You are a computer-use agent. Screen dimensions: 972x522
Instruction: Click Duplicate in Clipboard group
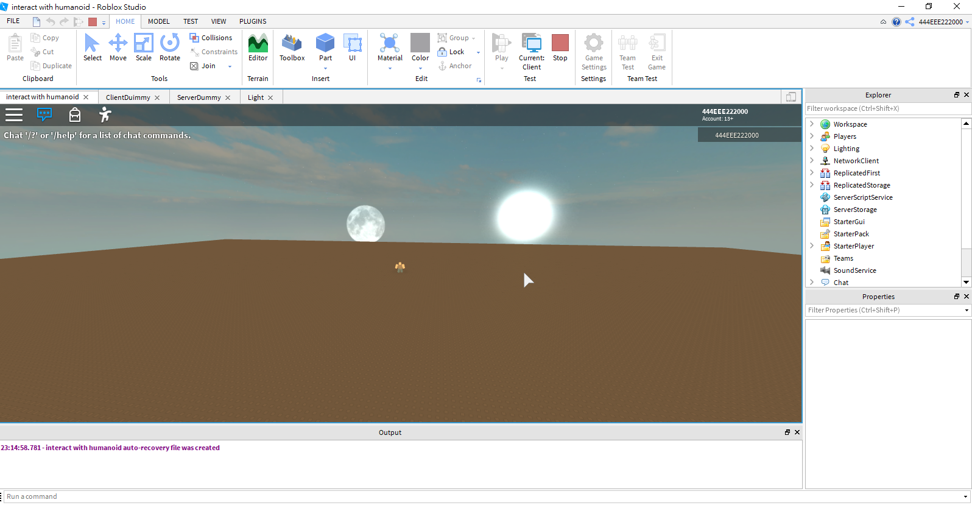pyautogui.click(x=51, y=66)
